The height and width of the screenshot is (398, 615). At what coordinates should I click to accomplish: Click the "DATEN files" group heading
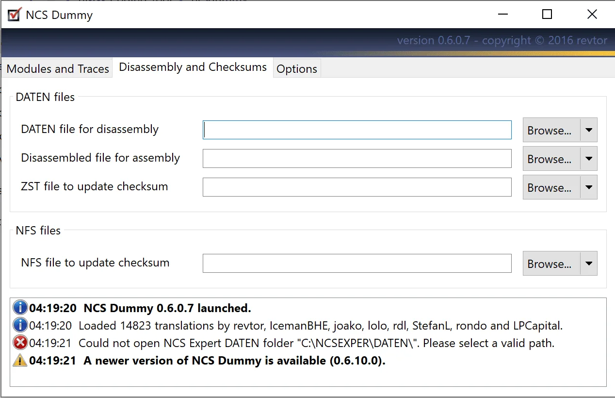45,97
